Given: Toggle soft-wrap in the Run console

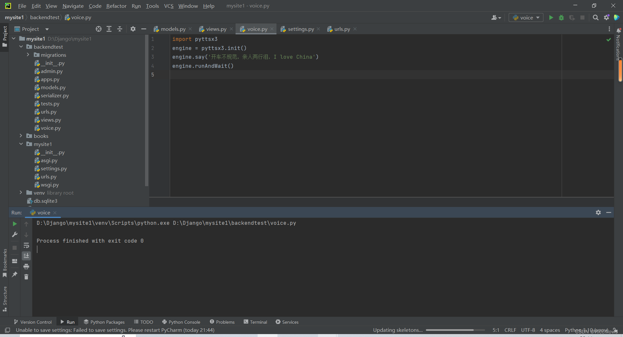Looking at the screenshot, I should pyautogui.click(x=27, y=246).
